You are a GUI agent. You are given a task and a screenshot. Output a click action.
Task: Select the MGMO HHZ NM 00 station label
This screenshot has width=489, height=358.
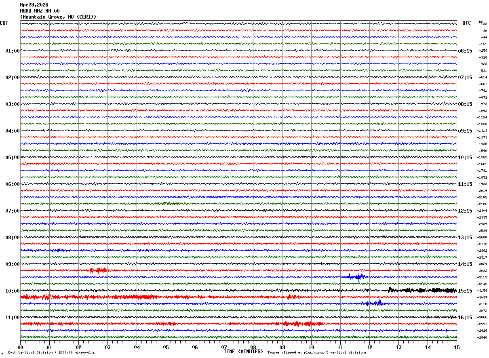pos(40,11)
